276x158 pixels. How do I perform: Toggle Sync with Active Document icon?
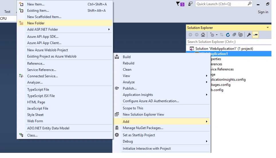[222, 35]
